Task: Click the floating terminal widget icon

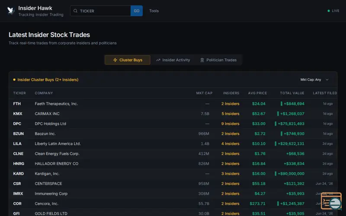Action: (x=331, y=201)
